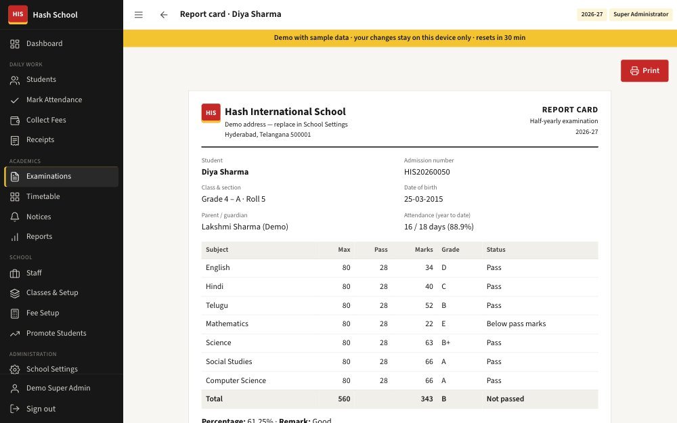Click Grade 4 – A · Roll 5
This screenshot has width=677, height=423.
click(x=234, y=199)
